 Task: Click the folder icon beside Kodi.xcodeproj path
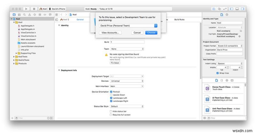tap(241, 31)
